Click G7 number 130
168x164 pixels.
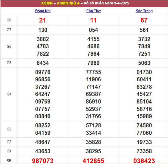coord(43,30)
